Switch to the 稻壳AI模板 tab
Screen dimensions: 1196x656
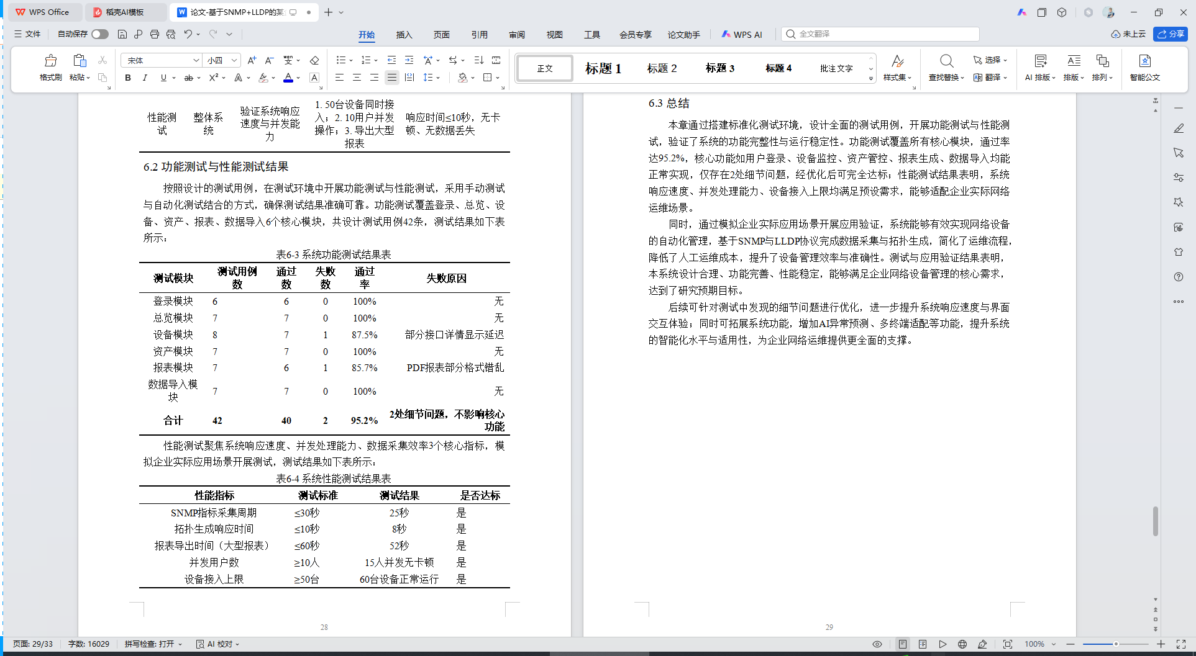pos(125,12)
